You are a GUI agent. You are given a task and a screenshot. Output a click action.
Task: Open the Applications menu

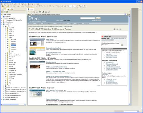(24, 4)
